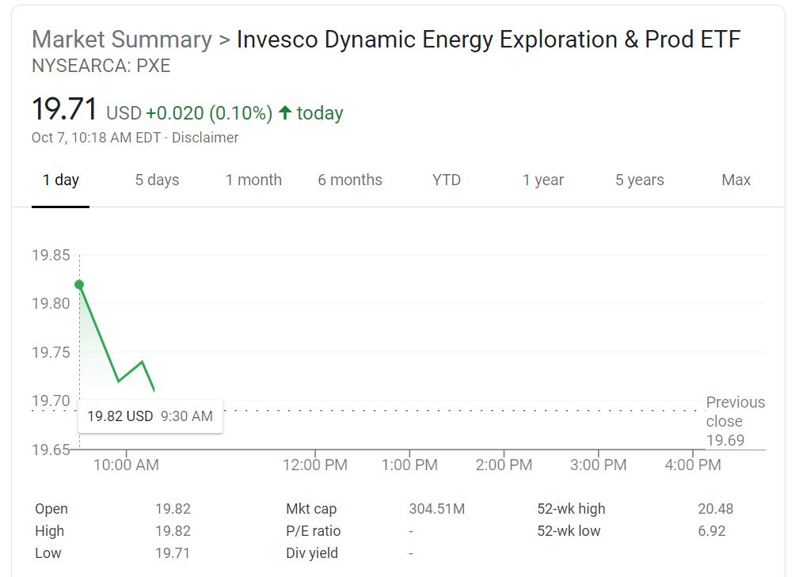The image size is (799, 577).
Task: Click the Mkt cap value 304.51M
Action: point(436,509)
